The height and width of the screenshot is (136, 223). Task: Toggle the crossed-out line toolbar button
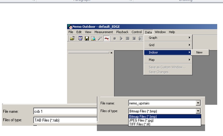[107, 38]
